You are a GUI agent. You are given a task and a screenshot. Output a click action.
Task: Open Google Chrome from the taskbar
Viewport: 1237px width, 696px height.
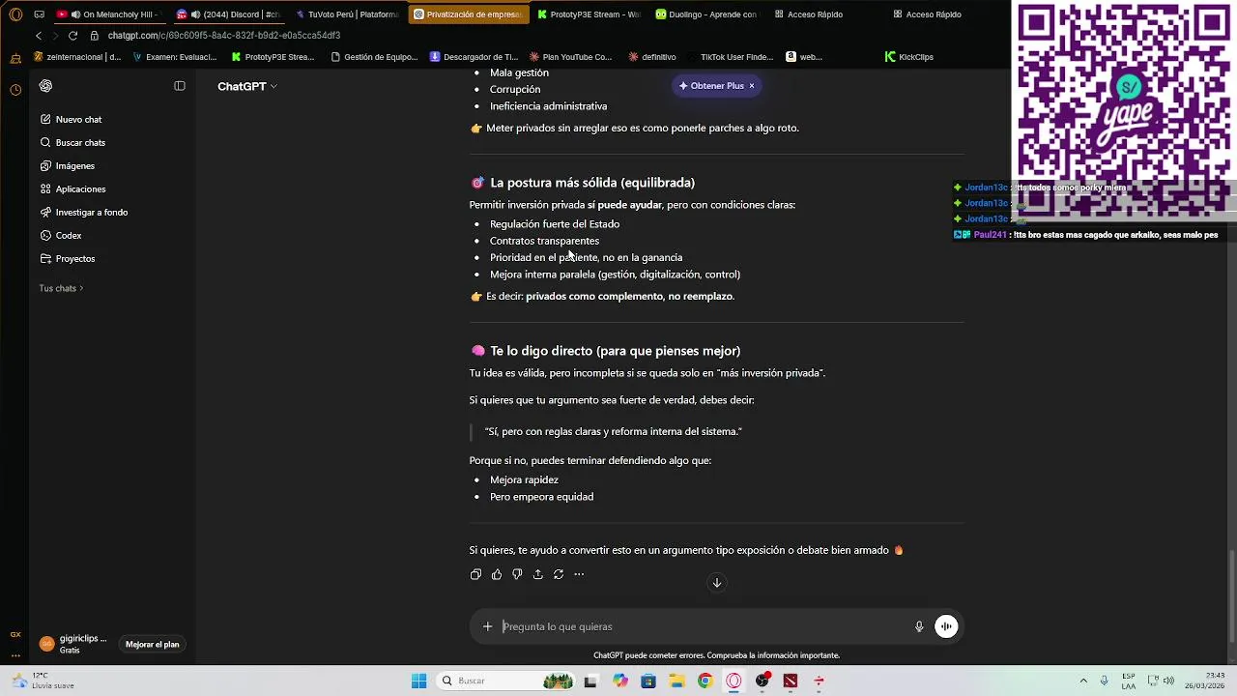[705, 681]
